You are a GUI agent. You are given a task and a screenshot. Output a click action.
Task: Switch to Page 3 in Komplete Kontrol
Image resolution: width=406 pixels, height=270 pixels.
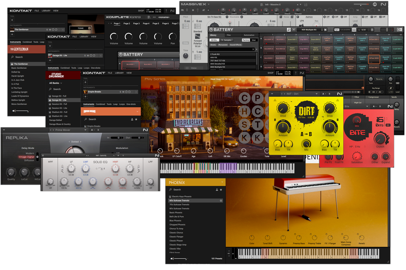point(136,24)
